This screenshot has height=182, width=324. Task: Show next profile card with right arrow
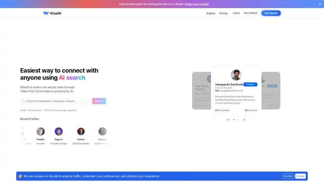tap(244, 120)
